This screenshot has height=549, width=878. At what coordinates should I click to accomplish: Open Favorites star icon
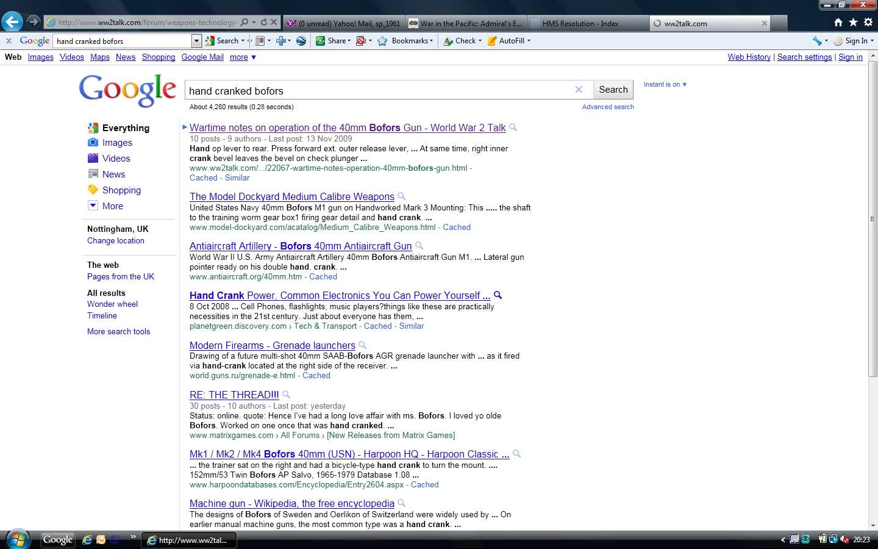click(853, 23)
